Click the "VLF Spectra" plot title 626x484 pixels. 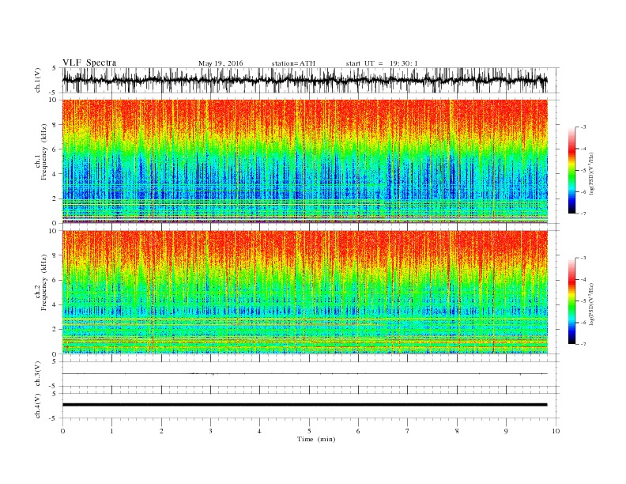[x=89, y=62]
